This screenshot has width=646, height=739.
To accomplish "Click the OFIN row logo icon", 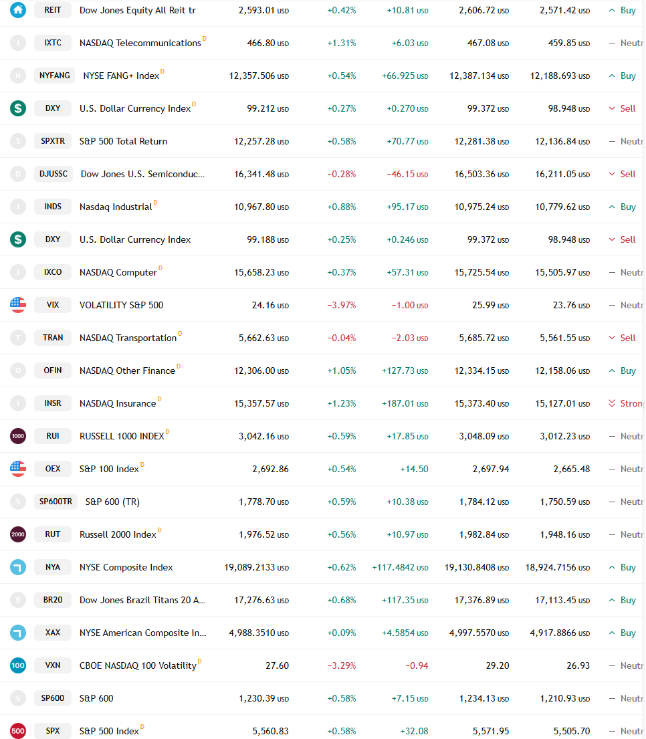I will point(18,371).
